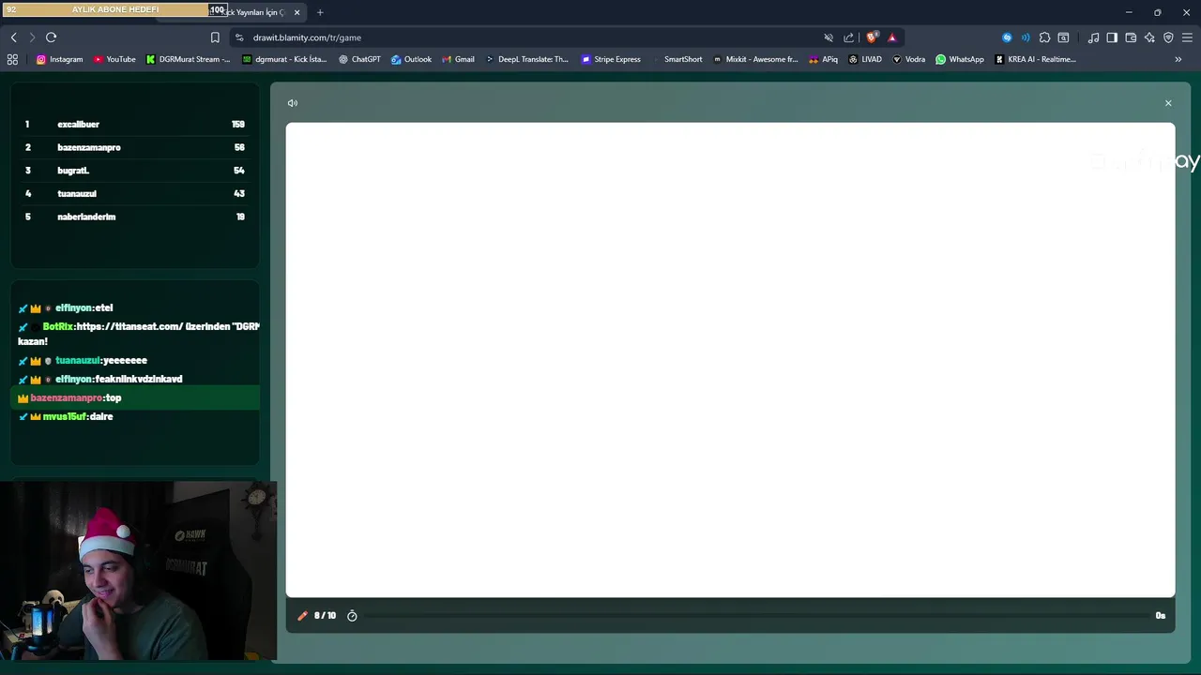Viewport: 1201px width, 675px height.
Task: Click the streamer webcam feed
Action: click(x=138, y=572)
